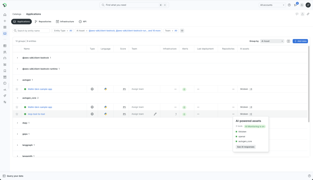The image size is (313, 180).
Task: Click the share icon near breadcrumb
Action: 303,14
